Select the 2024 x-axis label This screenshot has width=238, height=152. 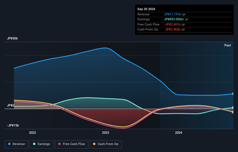(179, 133)
